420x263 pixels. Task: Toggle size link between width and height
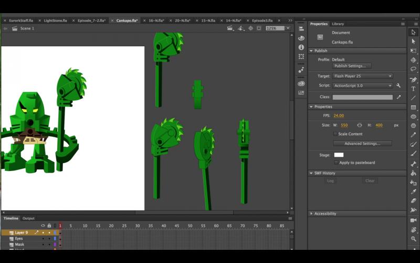point(360,125)
